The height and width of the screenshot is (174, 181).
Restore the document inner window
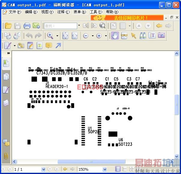pos(171,17)
